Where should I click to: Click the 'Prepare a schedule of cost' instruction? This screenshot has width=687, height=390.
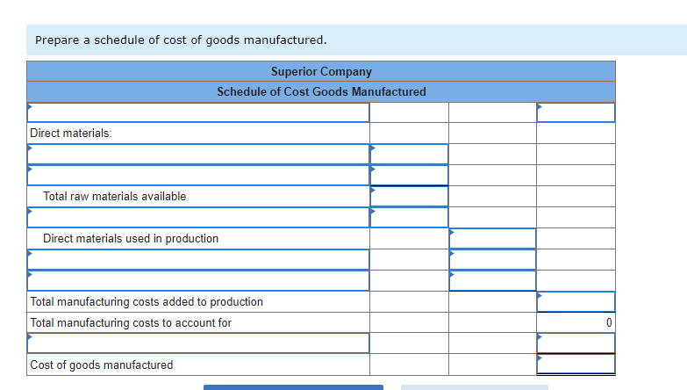tap(181, 40)
